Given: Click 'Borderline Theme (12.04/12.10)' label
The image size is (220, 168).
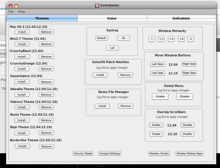Looking at the screenshot, I should tap(36, 140).
